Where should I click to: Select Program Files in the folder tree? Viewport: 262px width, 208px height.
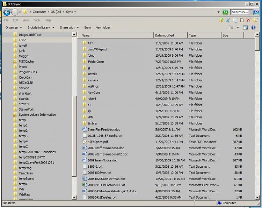point(28,72)
